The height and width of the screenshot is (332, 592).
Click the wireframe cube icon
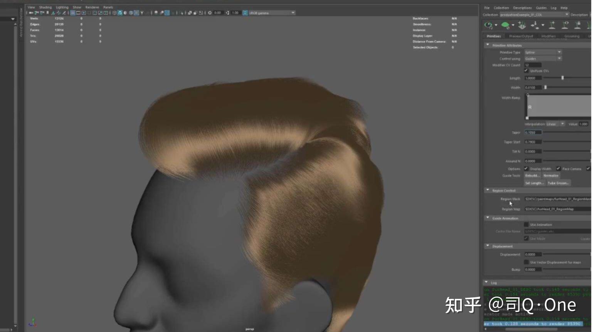(115, 13)
